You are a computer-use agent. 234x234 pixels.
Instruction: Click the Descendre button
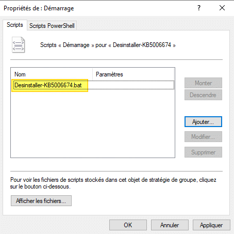point(203,95)
